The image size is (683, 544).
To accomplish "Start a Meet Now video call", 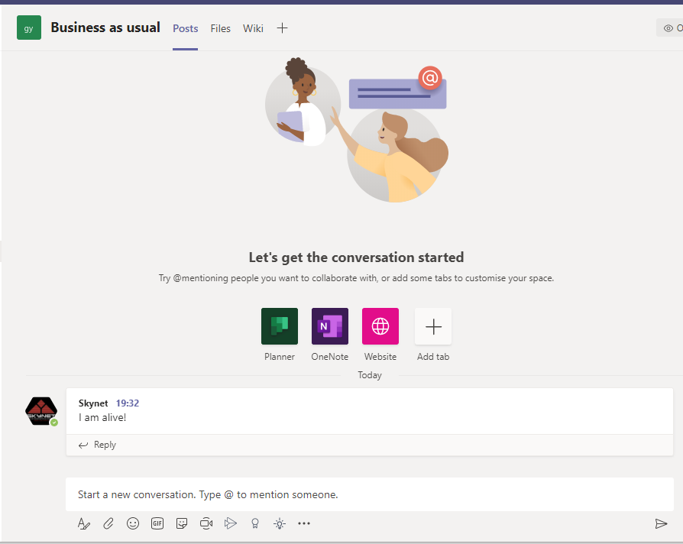I will tap(206, 523).
